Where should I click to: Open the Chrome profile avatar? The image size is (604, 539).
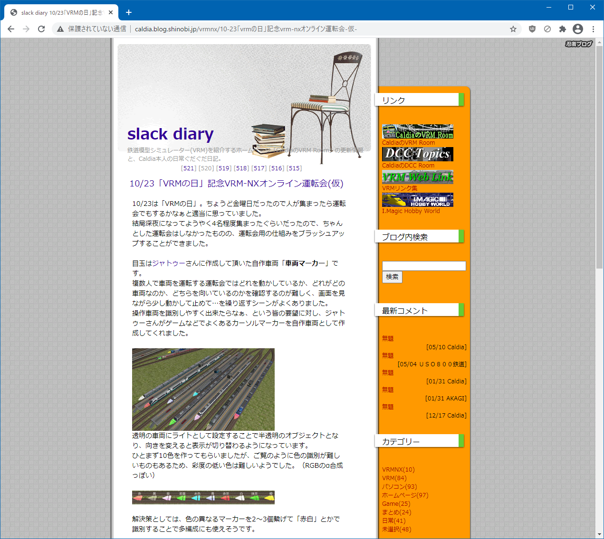coord(578,29)
